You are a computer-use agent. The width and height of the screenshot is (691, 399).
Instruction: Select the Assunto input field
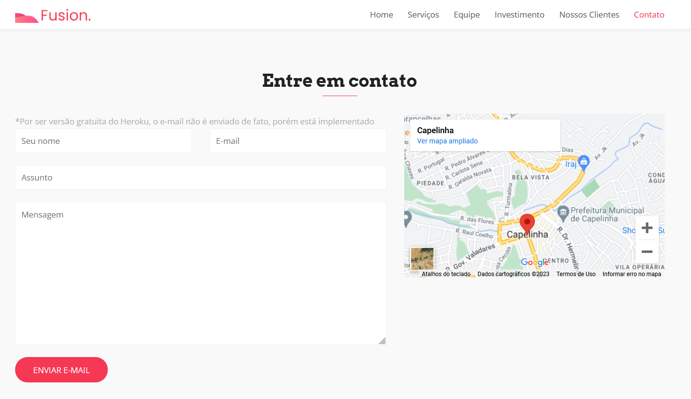[201, 178]
